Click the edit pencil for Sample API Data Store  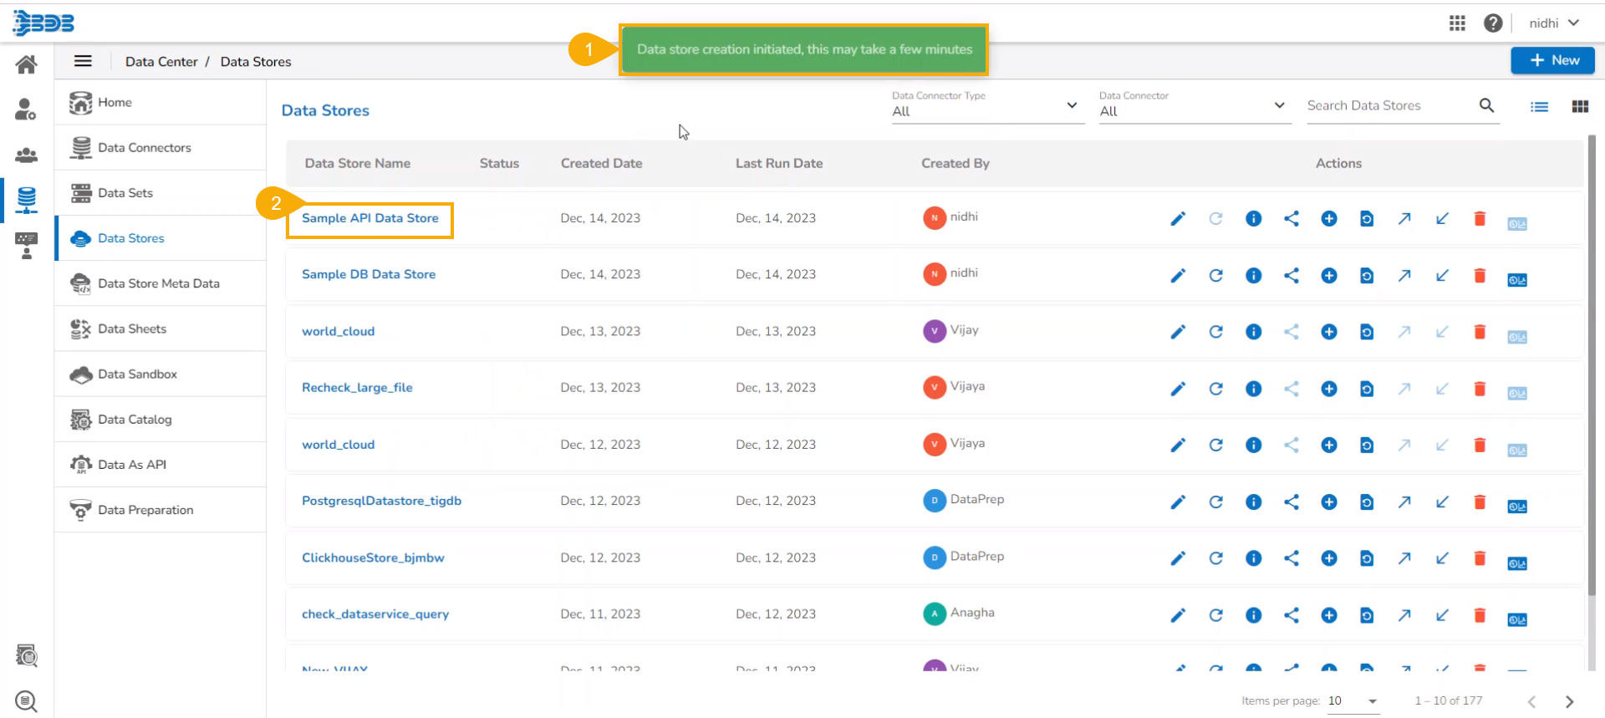click(1178, 219)
